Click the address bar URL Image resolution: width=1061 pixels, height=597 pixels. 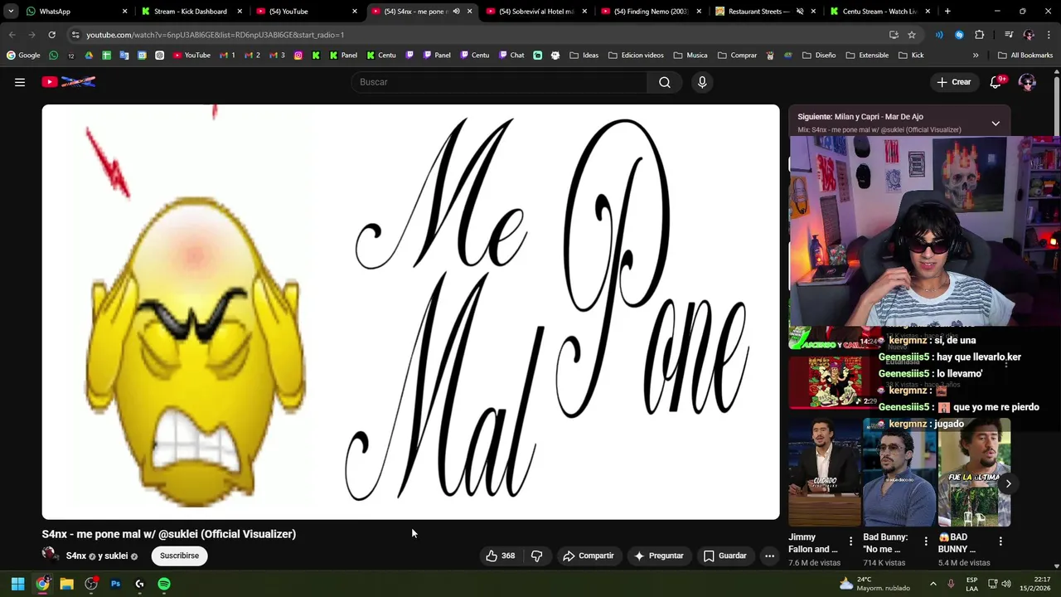click(x=216, y=35)
